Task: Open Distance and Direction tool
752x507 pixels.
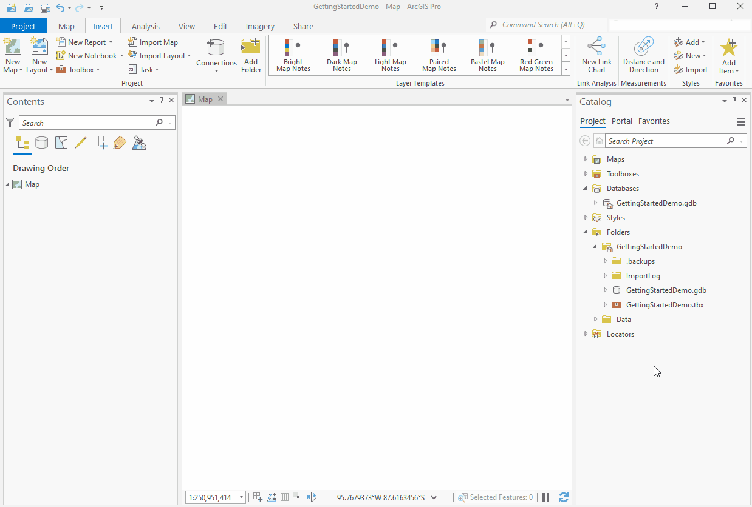Action: pyautogui.click(x=644, y=55)
